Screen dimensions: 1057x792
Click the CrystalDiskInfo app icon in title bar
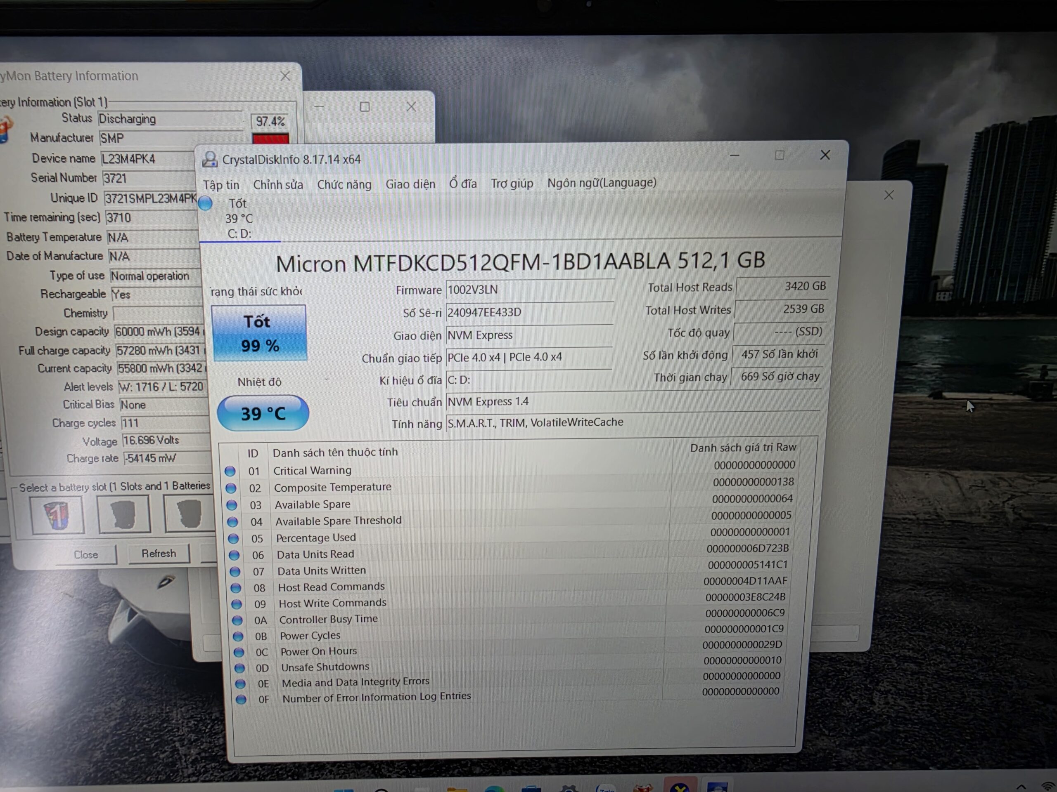pos(209,160)
